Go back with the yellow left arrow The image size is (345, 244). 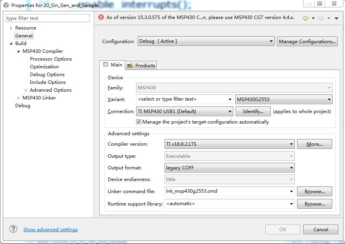(306, 18)
